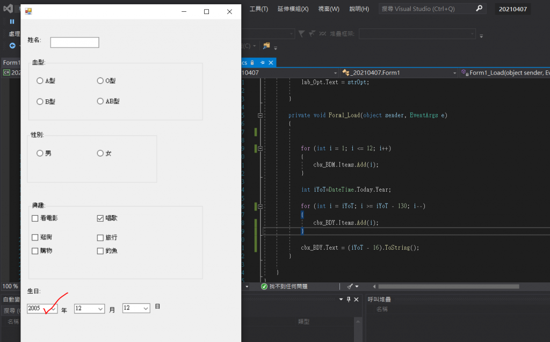Click the wavy-lines icon left of the 堆疊框架 label
This screenshot has height=342, width=550.
click(x=323, y=34)
